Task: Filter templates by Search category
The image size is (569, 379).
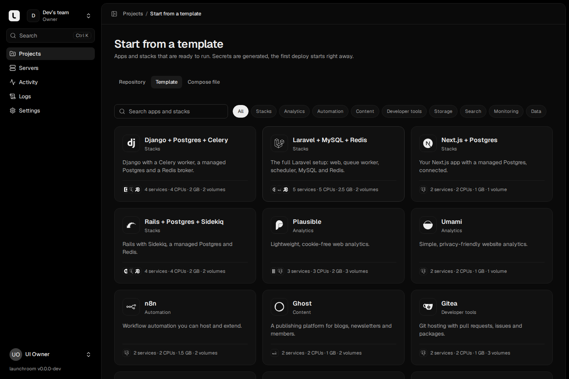Action: click(473, 111)
